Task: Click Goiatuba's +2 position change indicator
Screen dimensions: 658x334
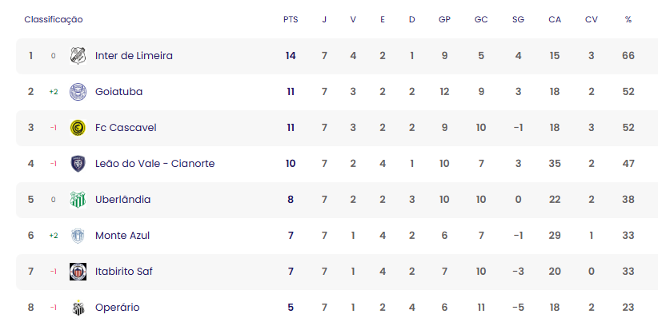Action: coord(54,92)
